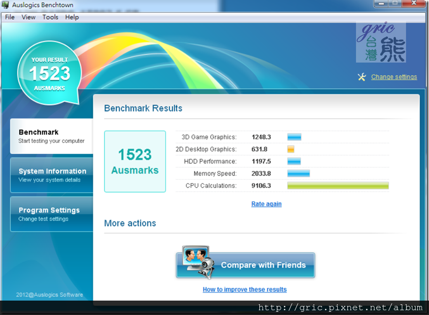Click the HDD Performance score bar

[294, 161]
